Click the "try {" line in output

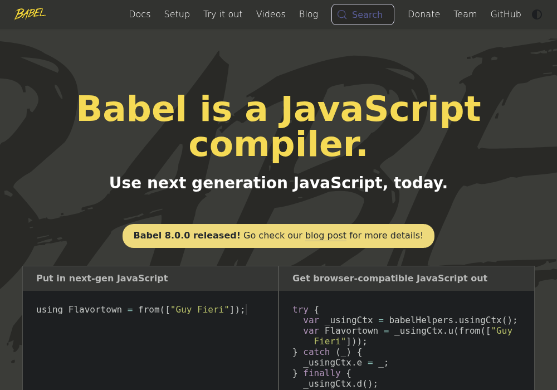(305, 310)
